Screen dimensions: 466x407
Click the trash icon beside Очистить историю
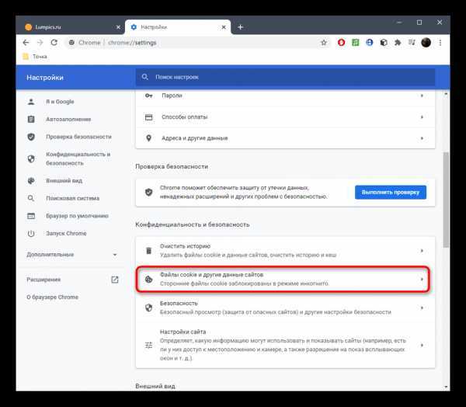pyautogui.click(x=148, y=251)
